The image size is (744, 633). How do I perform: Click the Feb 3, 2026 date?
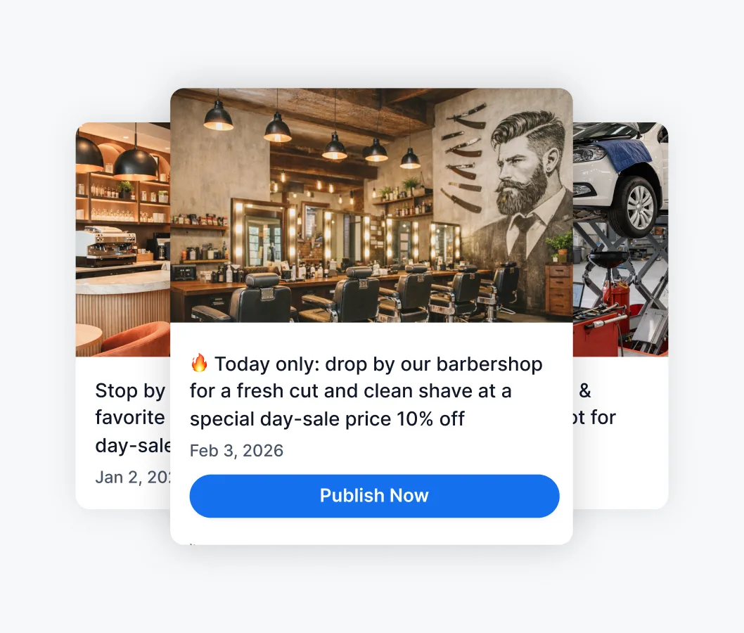point(236,451)
